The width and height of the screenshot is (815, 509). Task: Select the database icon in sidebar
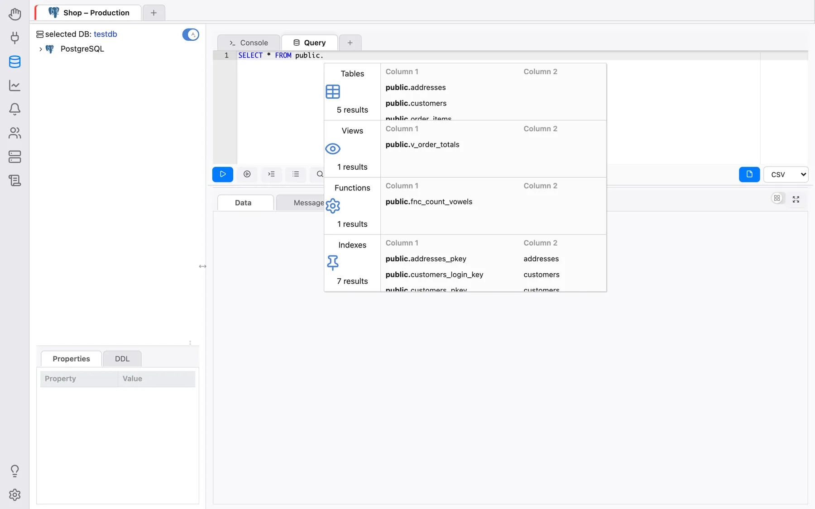coord(14,62)
